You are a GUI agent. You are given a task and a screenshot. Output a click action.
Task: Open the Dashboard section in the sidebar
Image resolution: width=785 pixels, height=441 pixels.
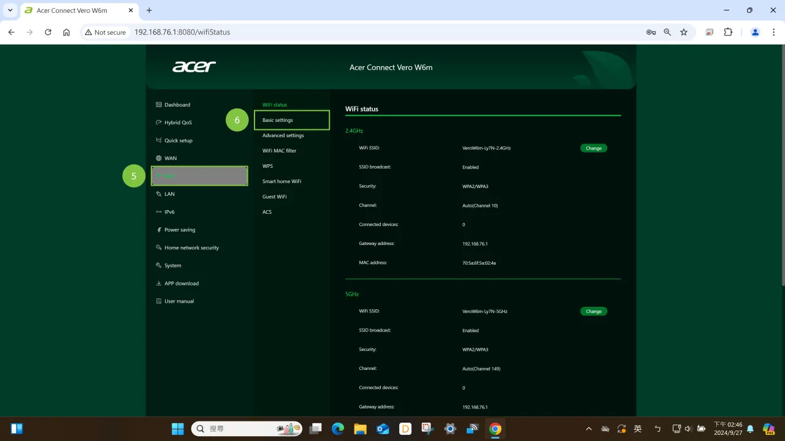177,104
